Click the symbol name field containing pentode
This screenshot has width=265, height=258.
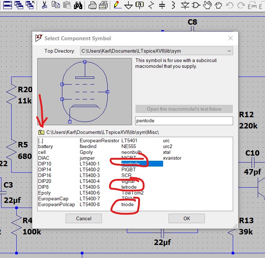184,121
